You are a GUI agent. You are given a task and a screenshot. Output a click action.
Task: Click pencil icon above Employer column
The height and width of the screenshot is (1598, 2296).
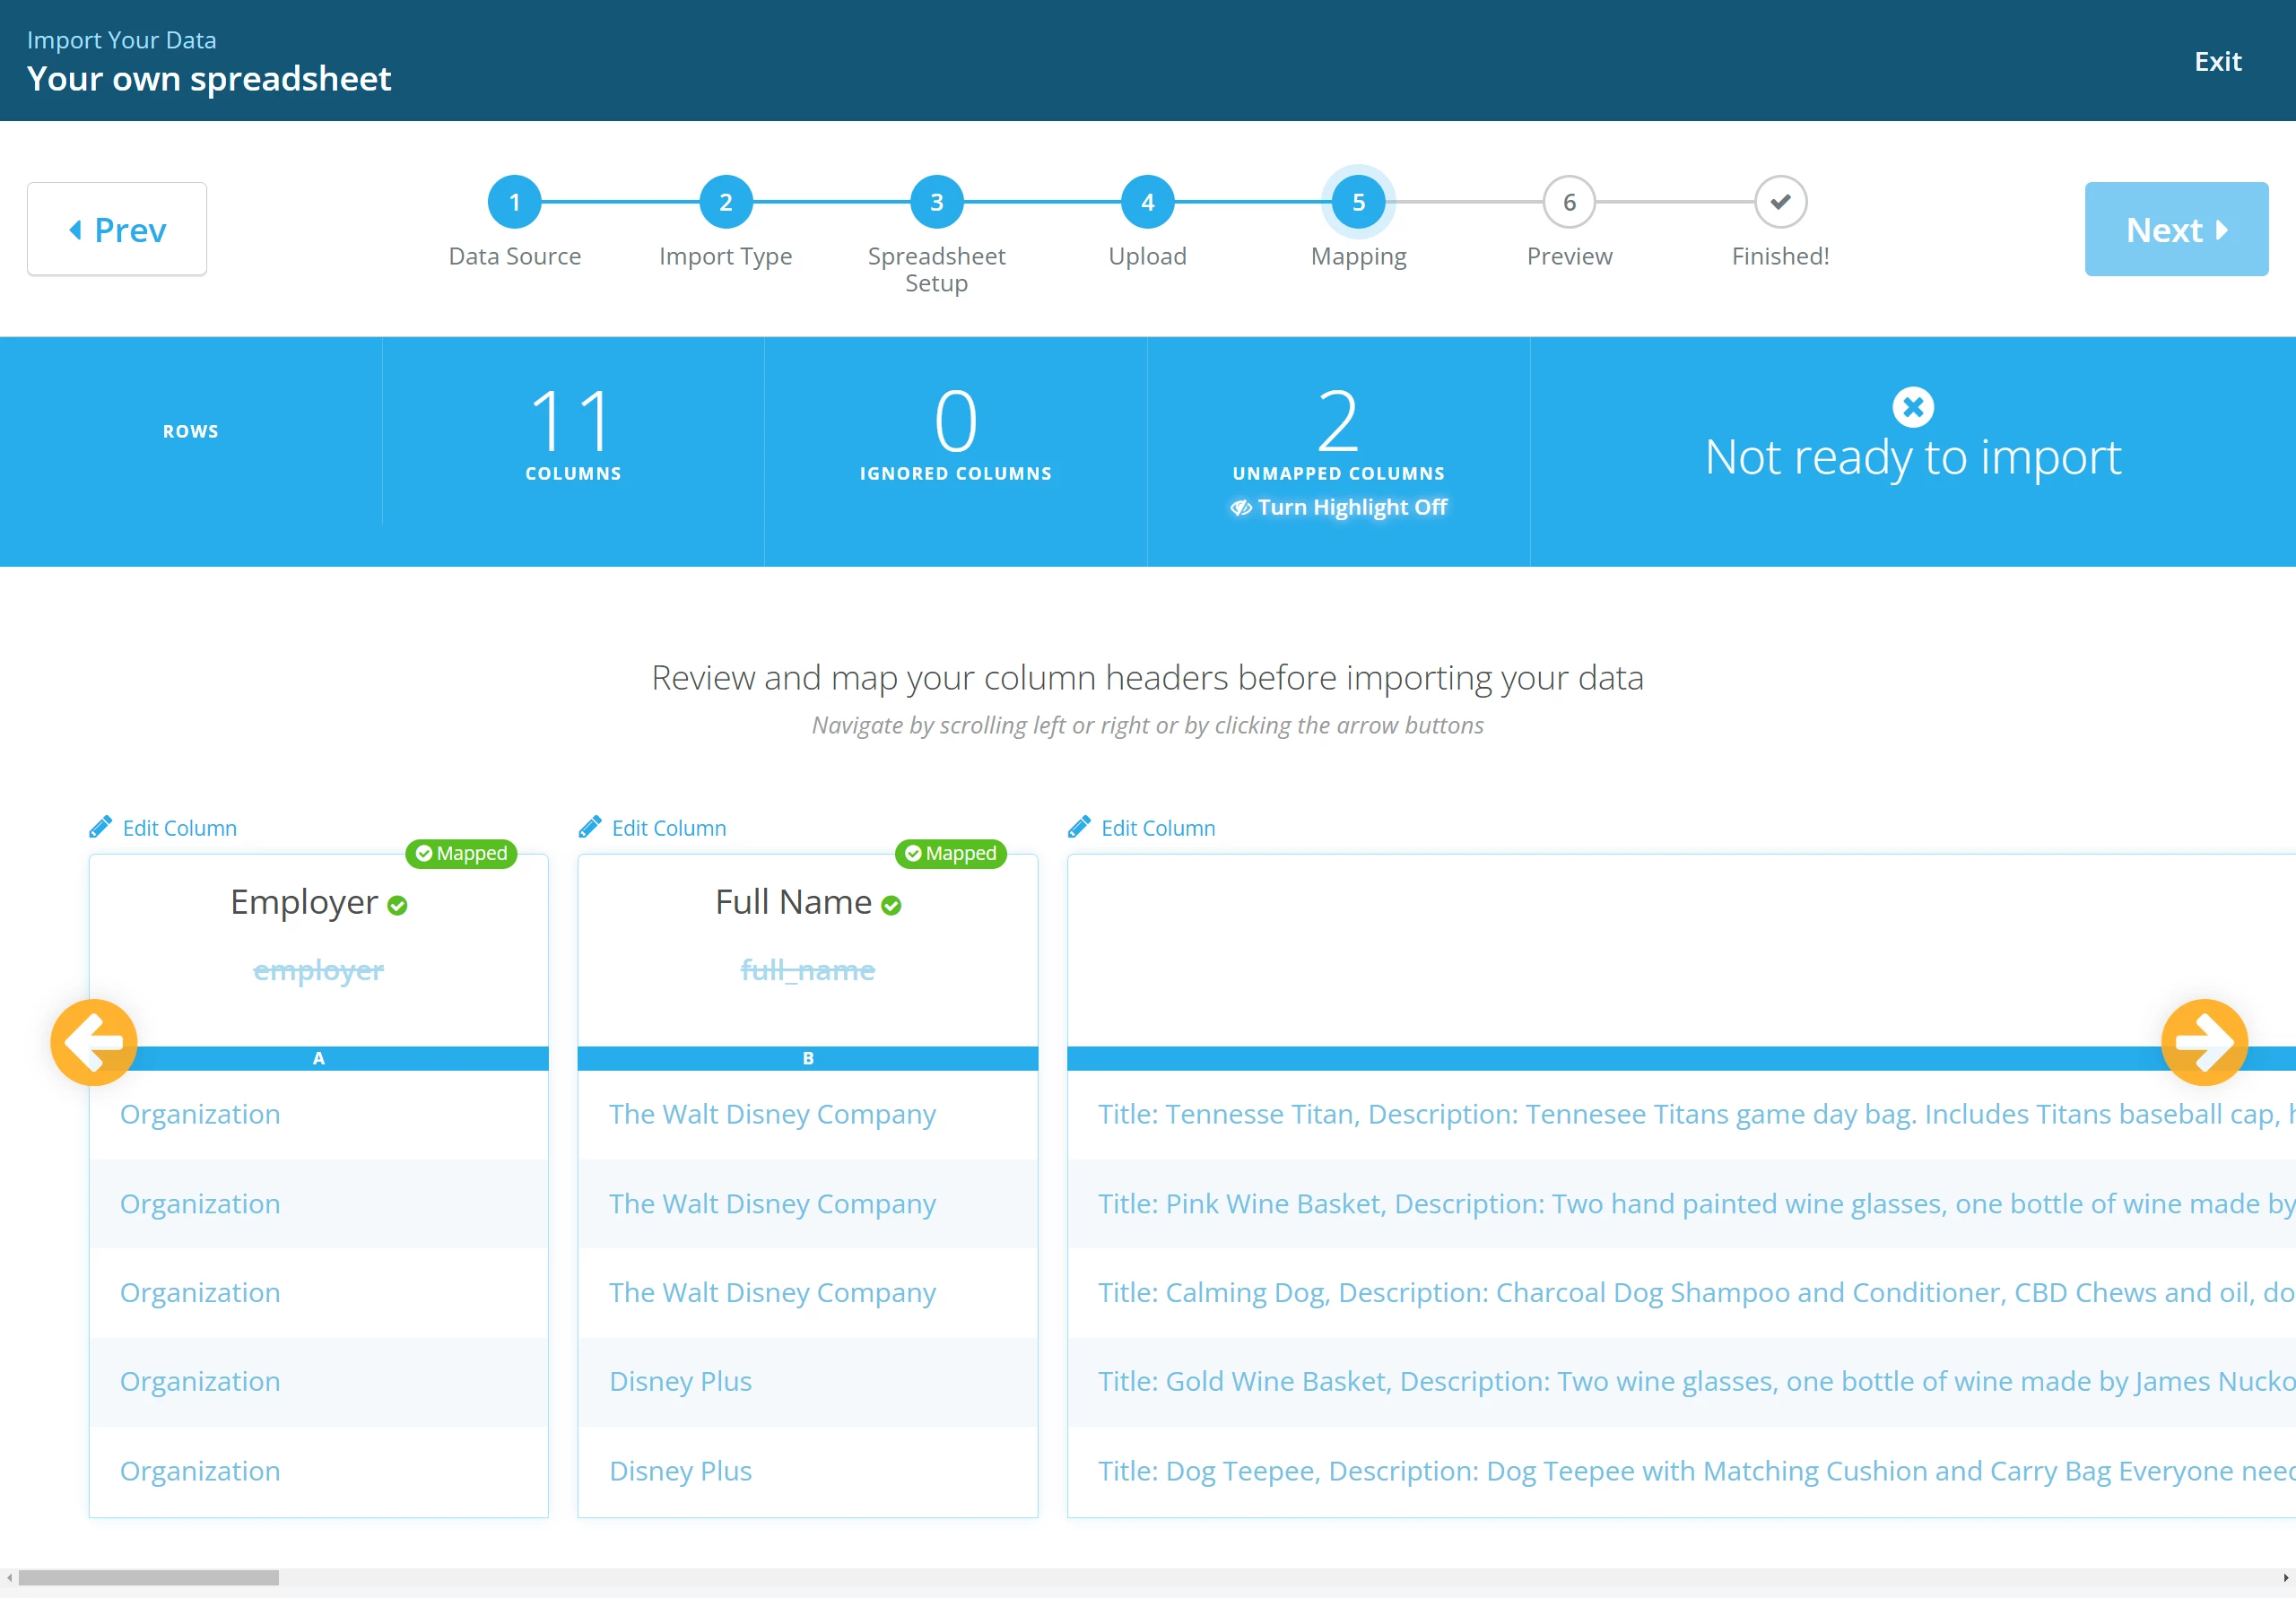pos(100,827)
